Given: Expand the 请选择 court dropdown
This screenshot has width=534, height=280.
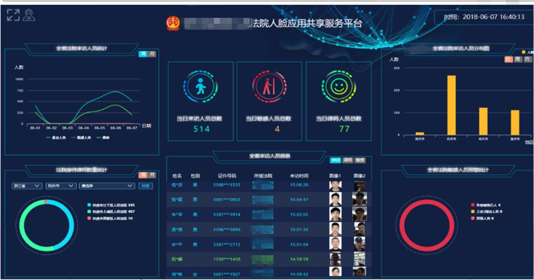Looking at the screenshot, I should [105, 186].
